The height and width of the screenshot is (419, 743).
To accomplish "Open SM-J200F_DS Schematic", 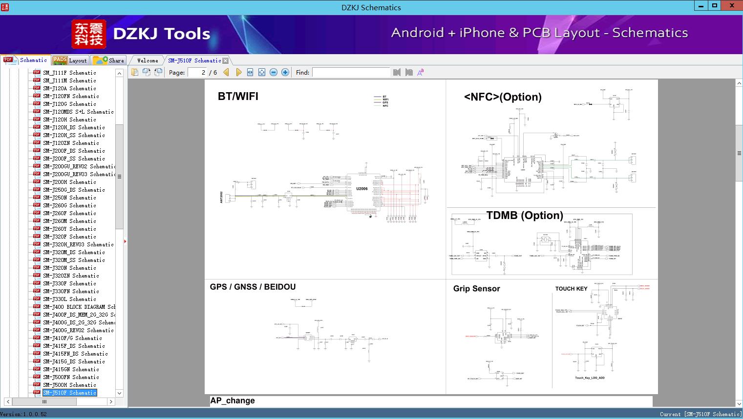I will coord(74,151).
